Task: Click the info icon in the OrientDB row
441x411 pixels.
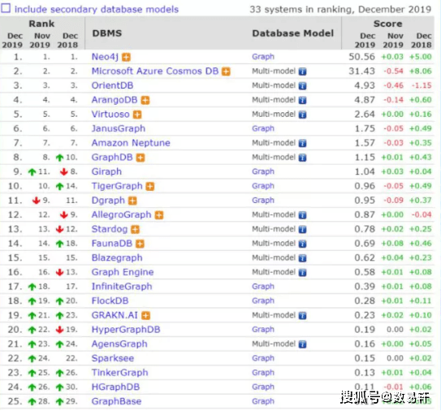Action: pyautogui.click(x=302, y=86)
